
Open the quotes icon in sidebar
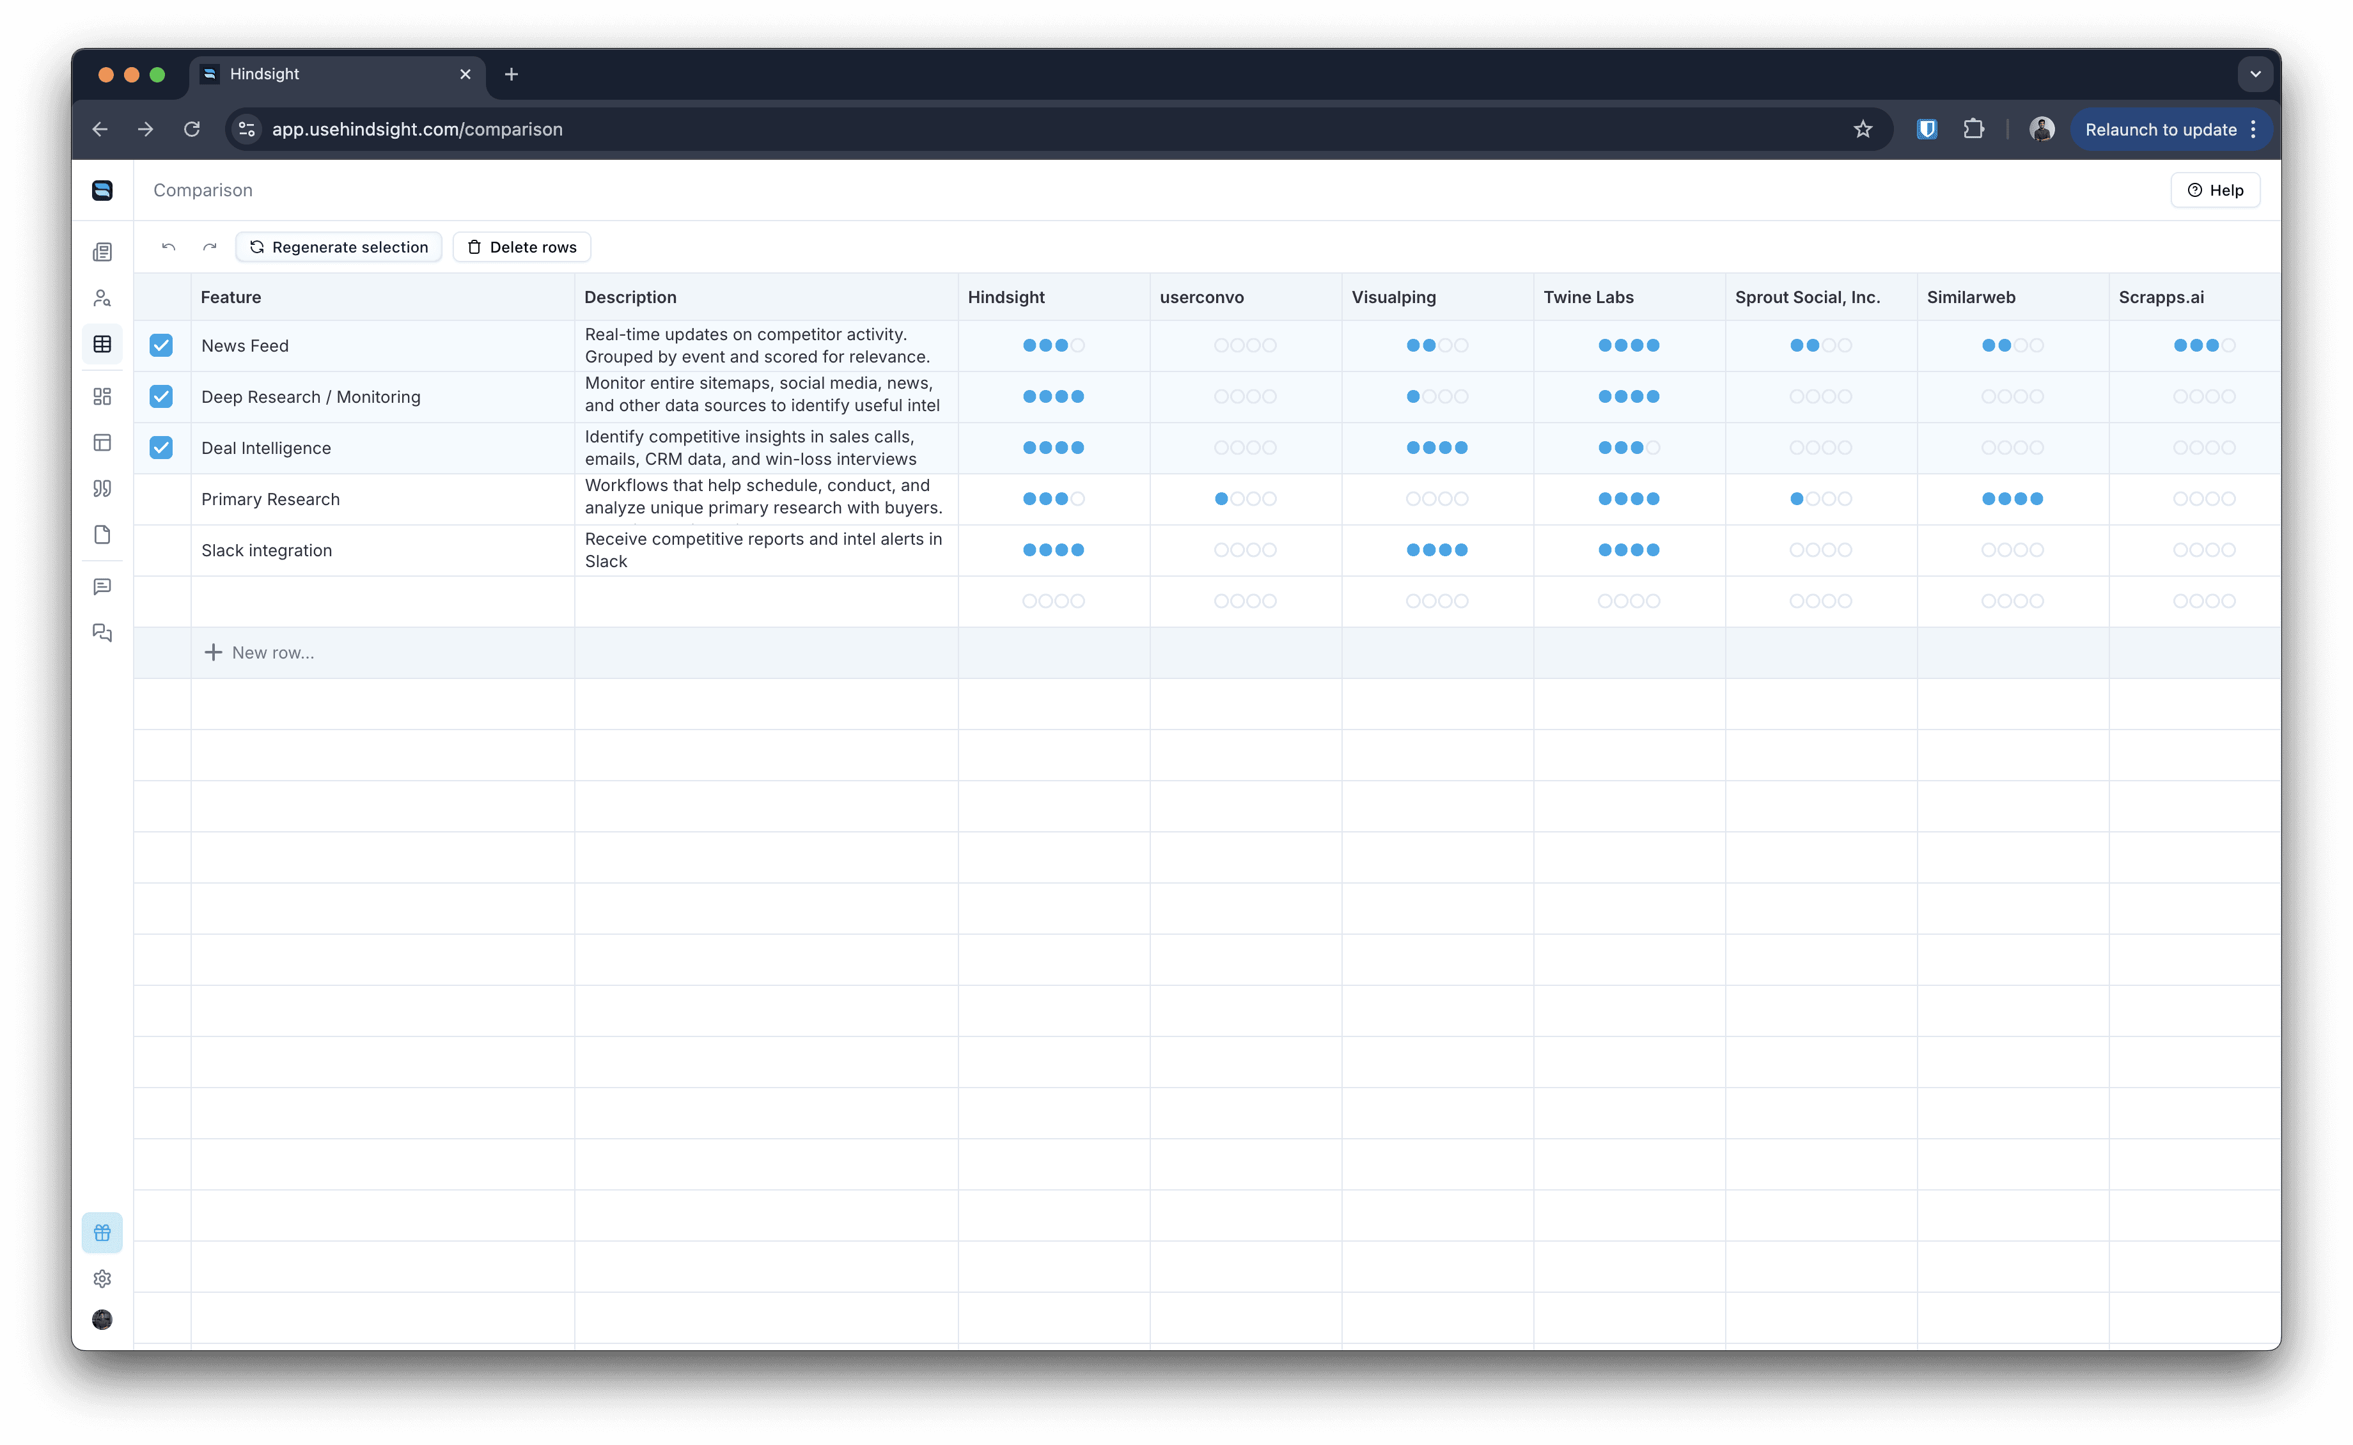[x=102, y=488]
